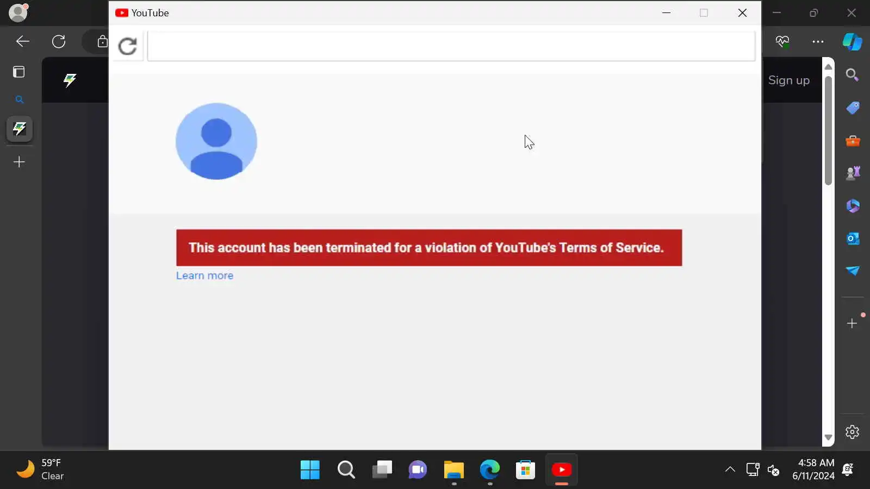Click Edge page scrollbar down arrow
This screenshot has width=870, height=489.
point(828,437)
